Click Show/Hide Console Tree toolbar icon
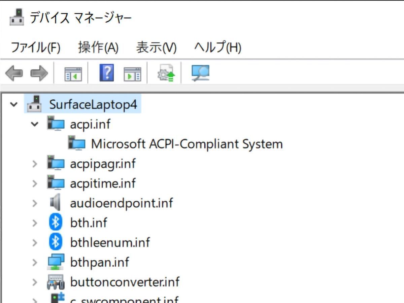This screenshot has width=404, height=303. pyautogui.click(x=73, y=74)
